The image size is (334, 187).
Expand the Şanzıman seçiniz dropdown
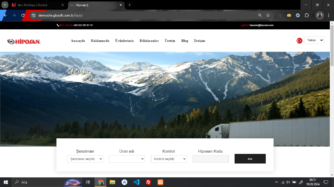(x=85, y=159)
